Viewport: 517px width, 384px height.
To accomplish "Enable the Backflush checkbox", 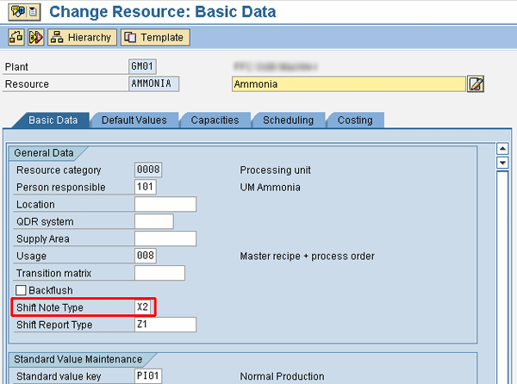I will (x=22, y=290).
